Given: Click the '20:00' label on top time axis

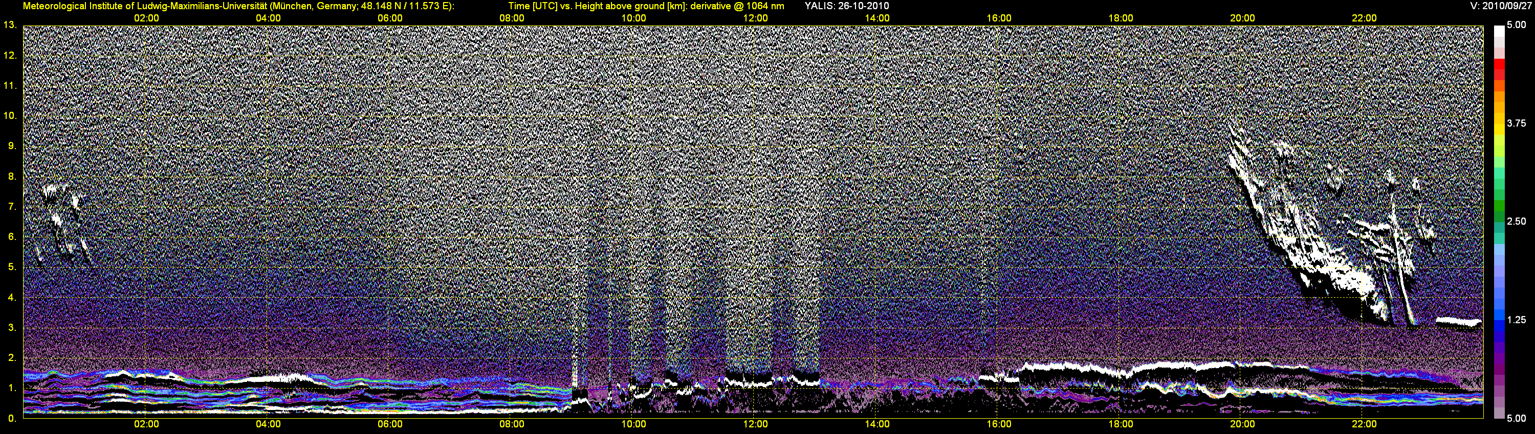Looking at the screenshot, I should click(x=1242, y=18).
